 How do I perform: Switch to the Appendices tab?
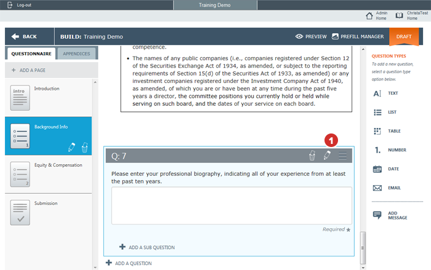coord(77,54)
